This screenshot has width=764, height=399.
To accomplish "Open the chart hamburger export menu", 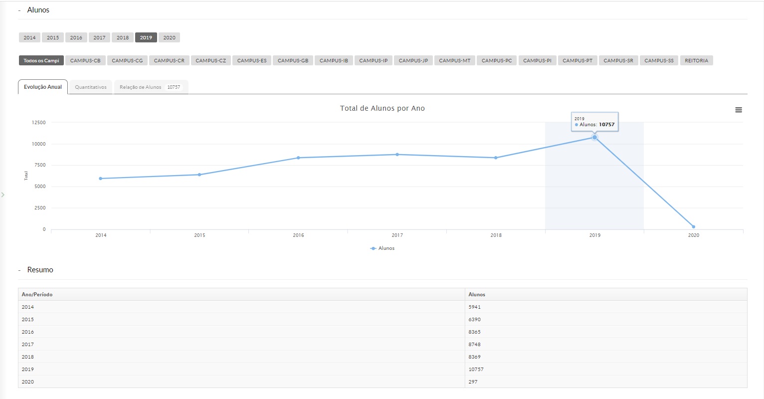I will [739, 110].
